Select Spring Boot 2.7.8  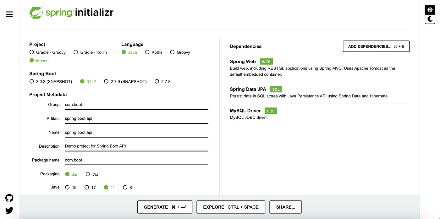click(162, 81)
